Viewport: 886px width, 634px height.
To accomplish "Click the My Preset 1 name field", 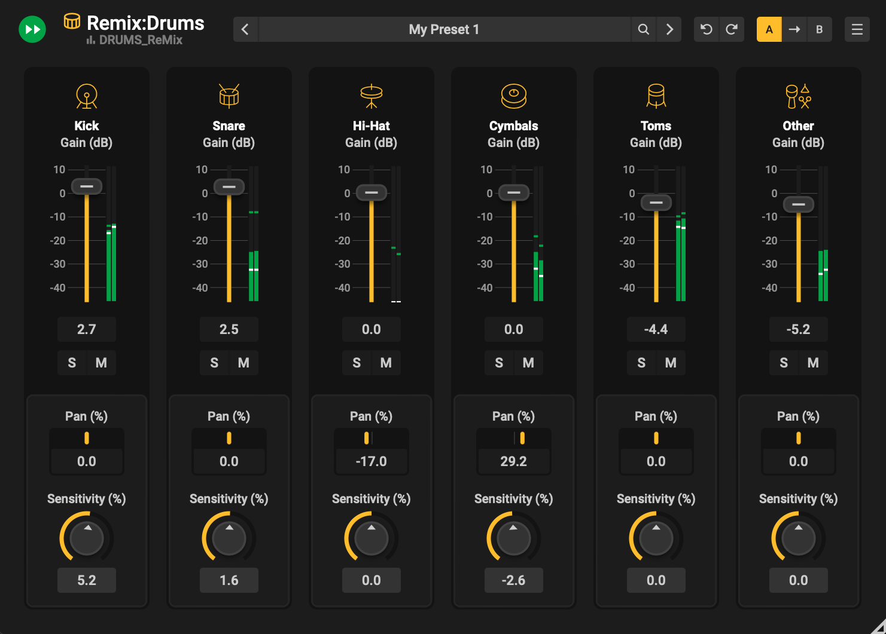I will (444, 29).
